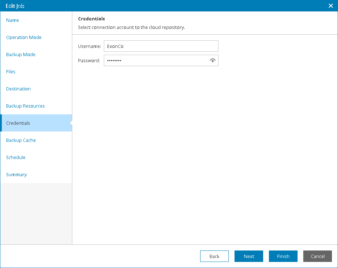Focus the Password input field
This screenshot has height=268, width=338.
click(x=161, y=60)
